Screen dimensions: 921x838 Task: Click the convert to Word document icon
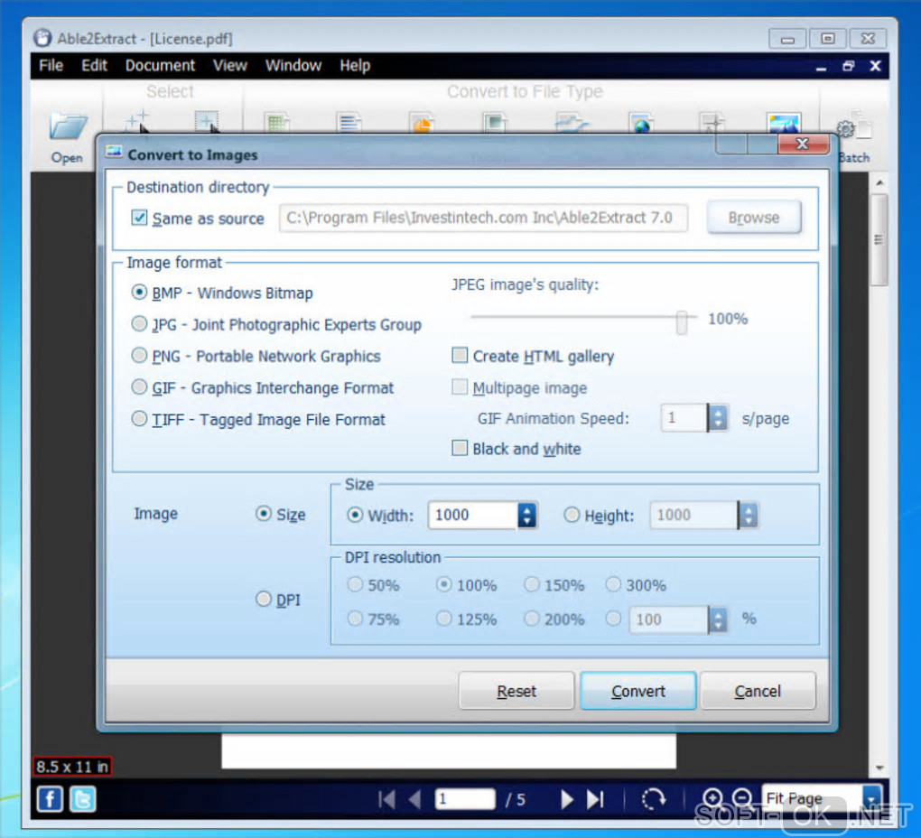click(349, 122)
